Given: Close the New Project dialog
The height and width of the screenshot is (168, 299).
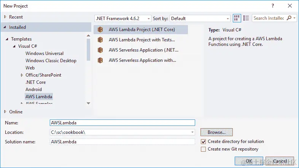Looking at the screenshot, I should click(x=290, y=6).
